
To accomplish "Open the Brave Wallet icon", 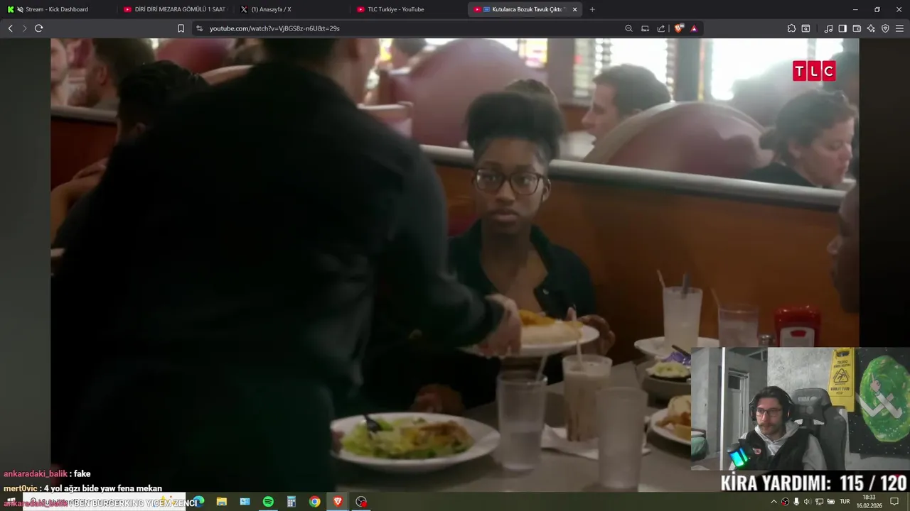I will 857,28.
